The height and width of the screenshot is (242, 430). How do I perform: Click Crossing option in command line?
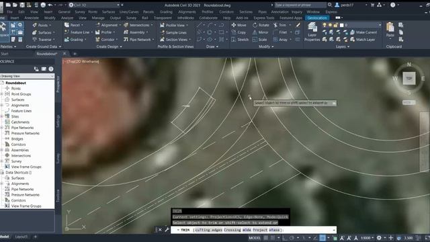pos(232,230)
